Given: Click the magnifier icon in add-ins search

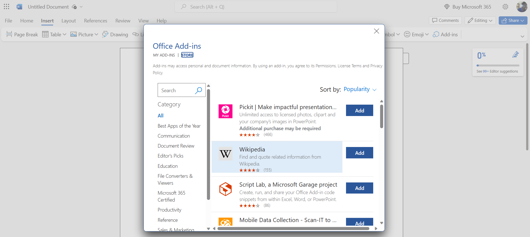Looking at the screenshot, I should [x=198, y=91].
